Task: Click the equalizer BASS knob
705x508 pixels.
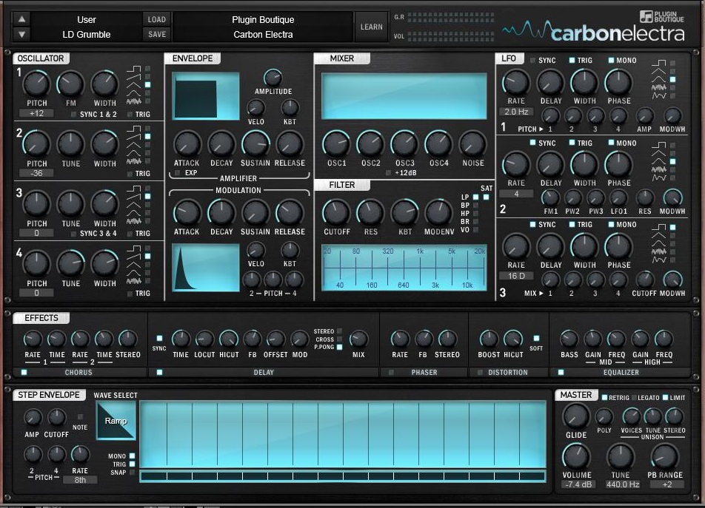Action: (x=569, y=339)
